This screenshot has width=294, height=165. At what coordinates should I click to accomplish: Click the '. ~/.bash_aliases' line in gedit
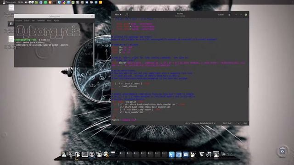tap(128, 86)
